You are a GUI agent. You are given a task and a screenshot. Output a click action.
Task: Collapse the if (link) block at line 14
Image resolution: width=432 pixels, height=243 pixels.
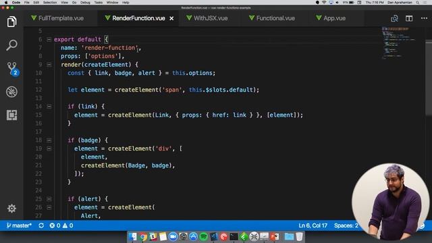(49, 107)
